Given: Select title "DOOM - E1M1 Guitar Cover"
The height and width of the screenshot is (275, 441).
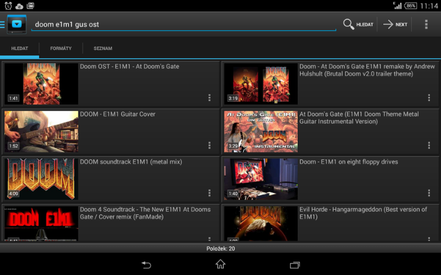Looking at the screenshot, I should [117, 114].
